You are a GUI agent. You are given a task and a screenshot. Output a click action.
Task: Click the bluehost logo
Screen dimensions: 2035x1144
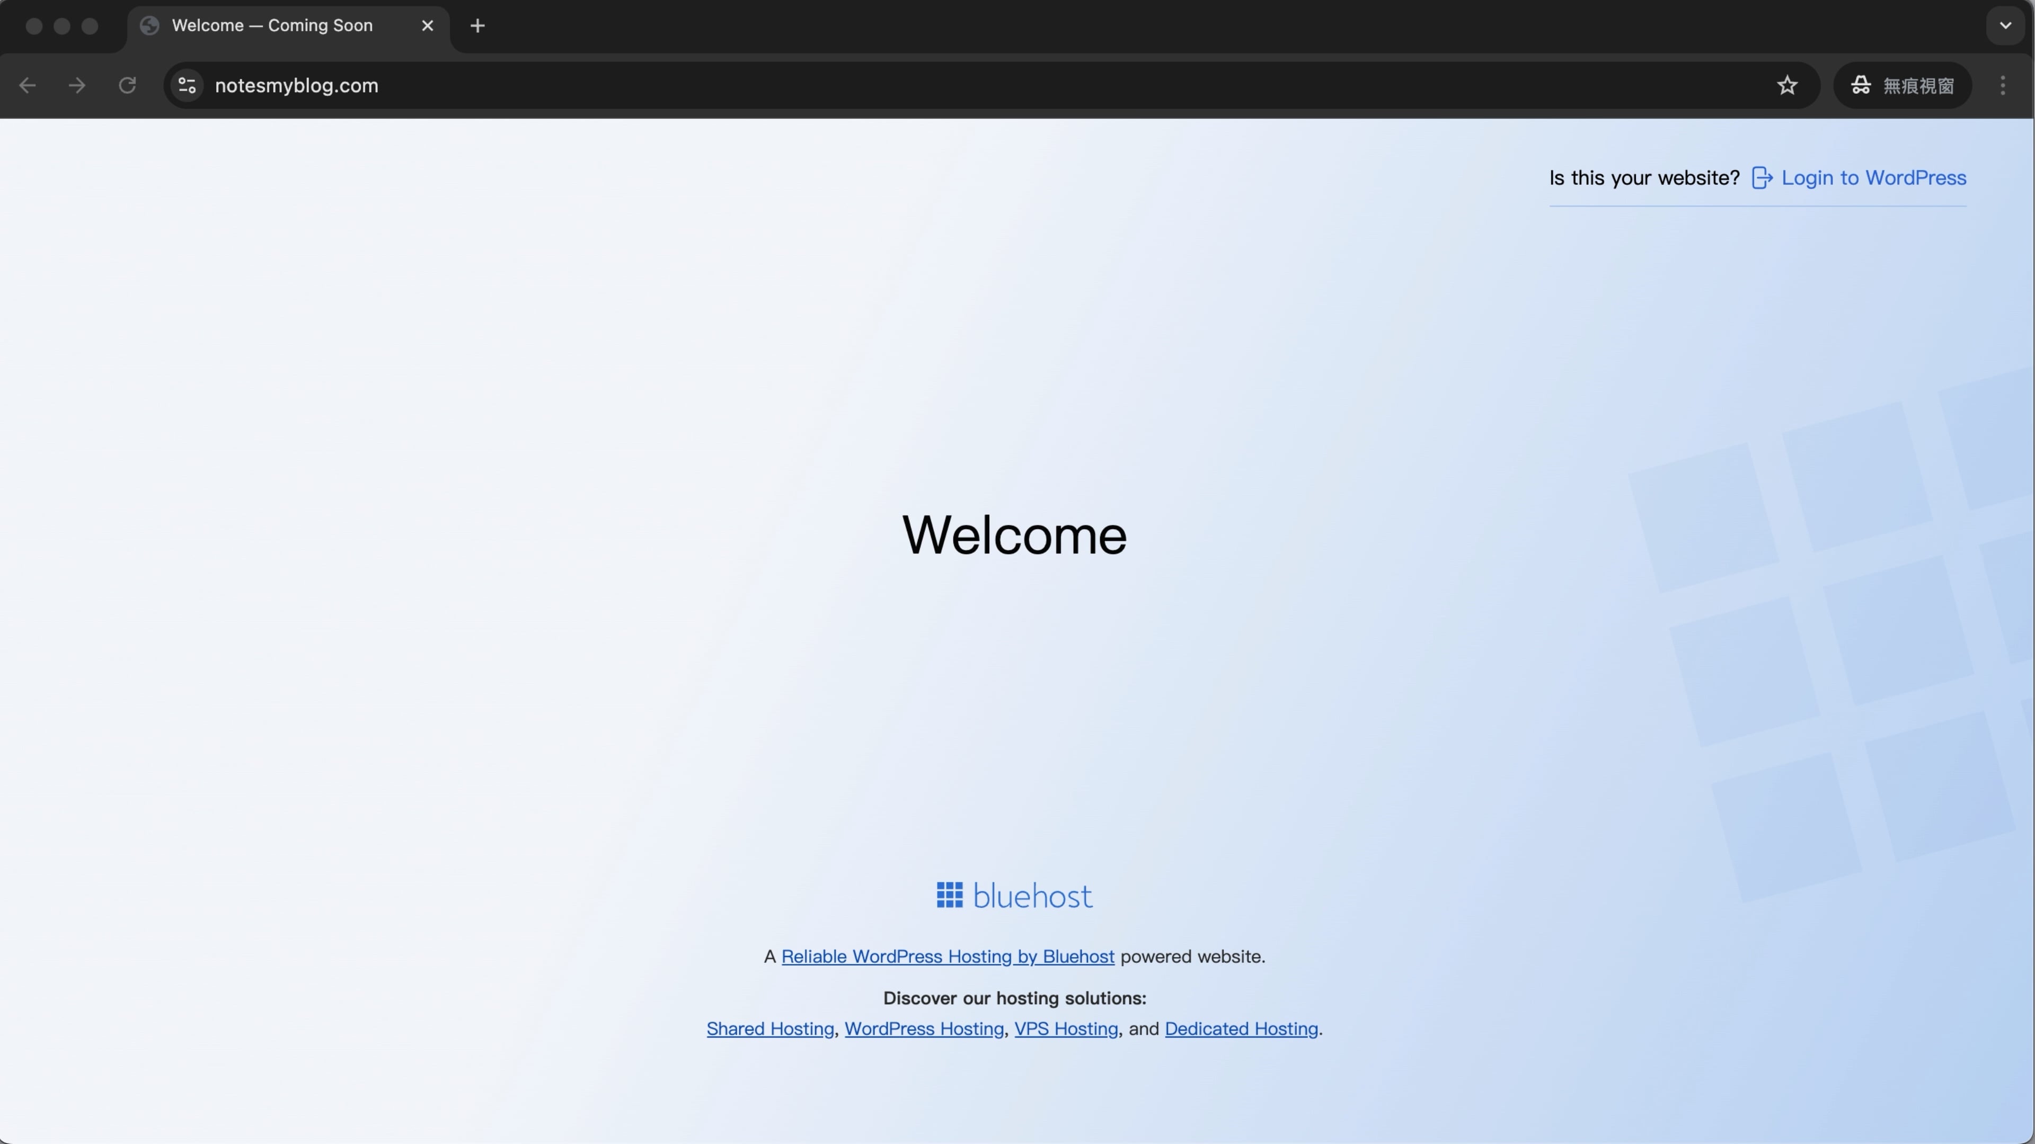pyautogui.click(x=1014, y=896)
